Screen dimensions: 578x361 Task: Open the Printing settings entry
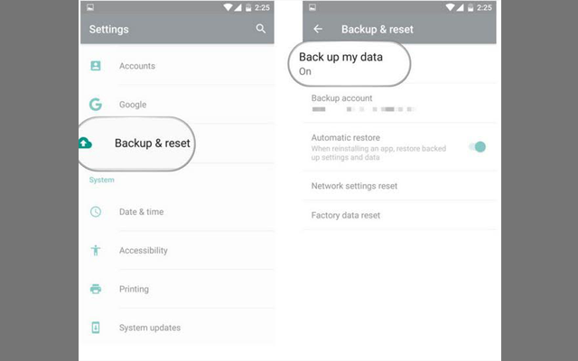pyautogui.click(x=134, y=289)
